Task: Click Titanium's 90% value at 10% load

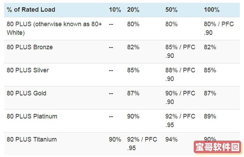Action: pos(115,139)
